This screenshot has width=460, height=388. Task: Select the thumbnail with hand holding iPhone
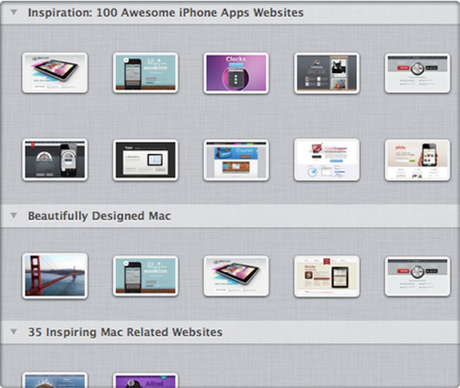[x=418, y=160]
